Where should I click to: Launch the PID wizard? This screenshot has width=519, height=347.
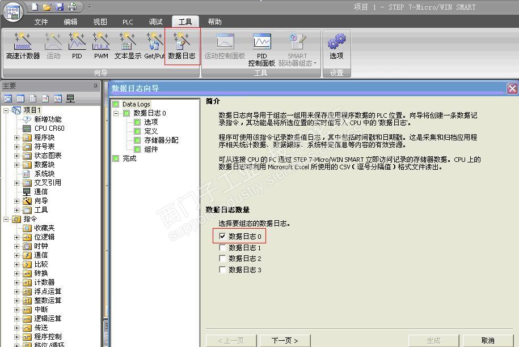click(x=77, y=46)
